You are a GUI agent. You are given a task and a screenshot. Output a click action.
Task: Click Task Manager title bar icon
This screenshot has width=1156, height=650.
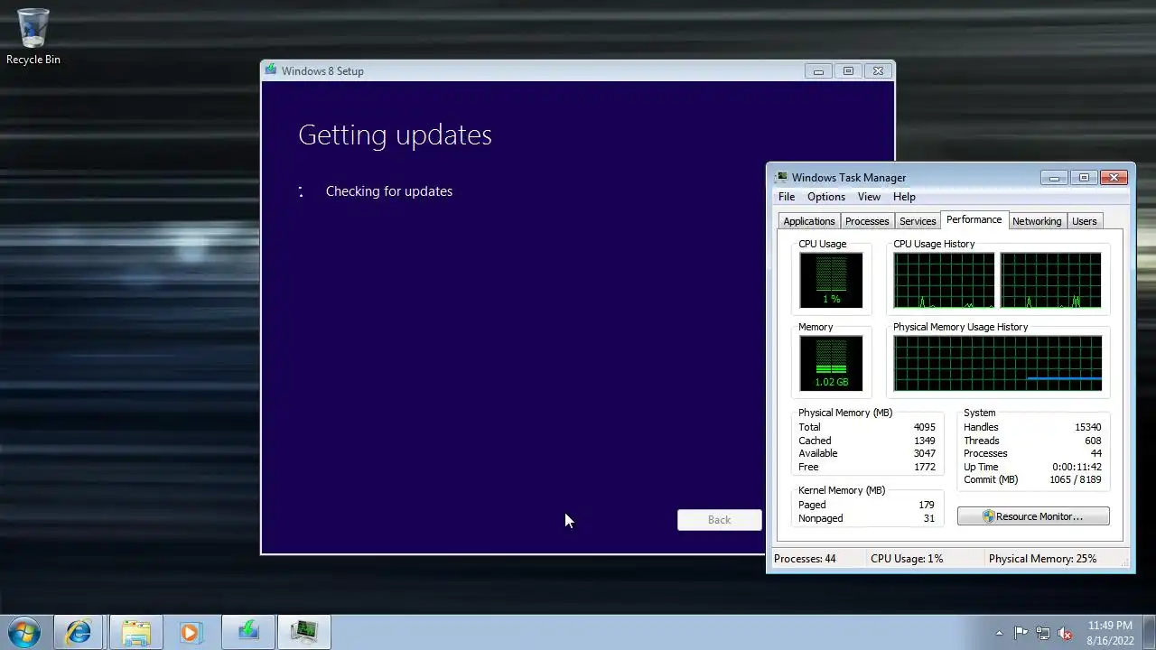tap(781, 177)
